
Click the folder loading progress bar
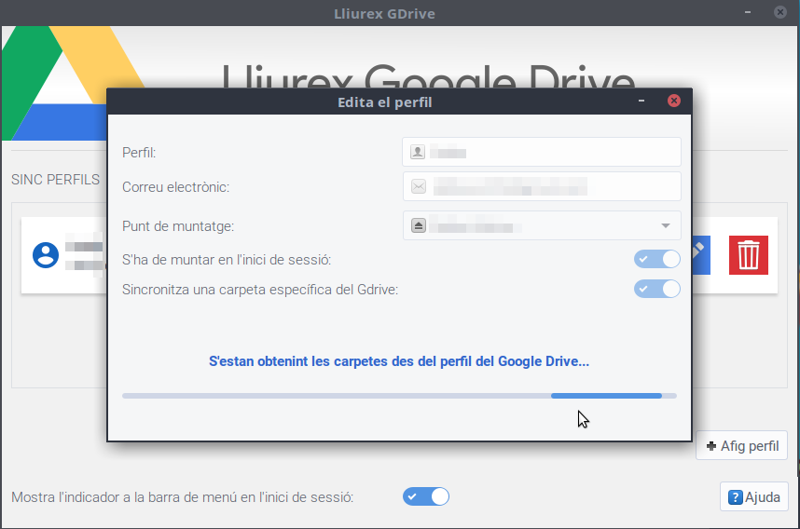point(399,396)
